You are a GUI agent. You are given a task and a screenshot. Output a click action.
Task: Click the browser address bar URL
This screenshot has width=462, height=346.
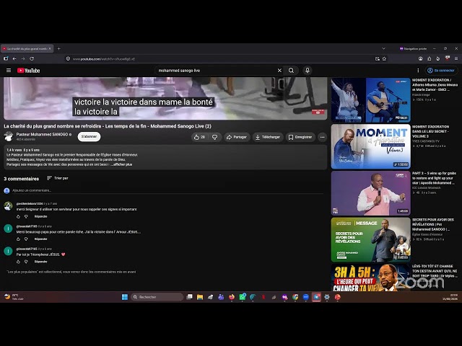[x=104, y=59]
